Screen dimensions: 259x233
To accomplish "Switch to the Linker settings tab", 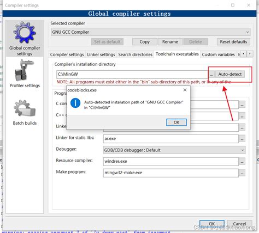I will (x=101, y=54).
